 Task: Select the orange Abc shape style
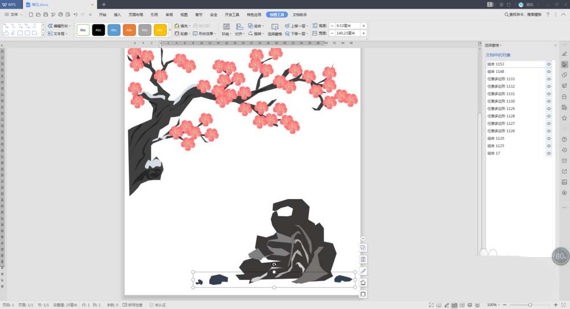[x=129, y=30]
